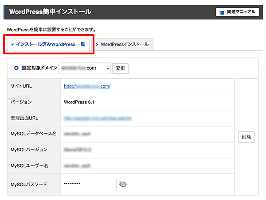Select the WordPress 6.1 version text
Screen dimensions: 266x200
pyautogui.click(x=79, y=102)
